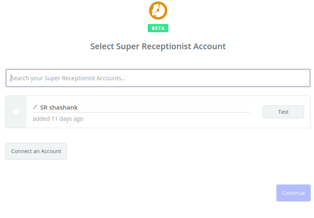
Task: Click the SR shashank account name label
Action: 59,108
